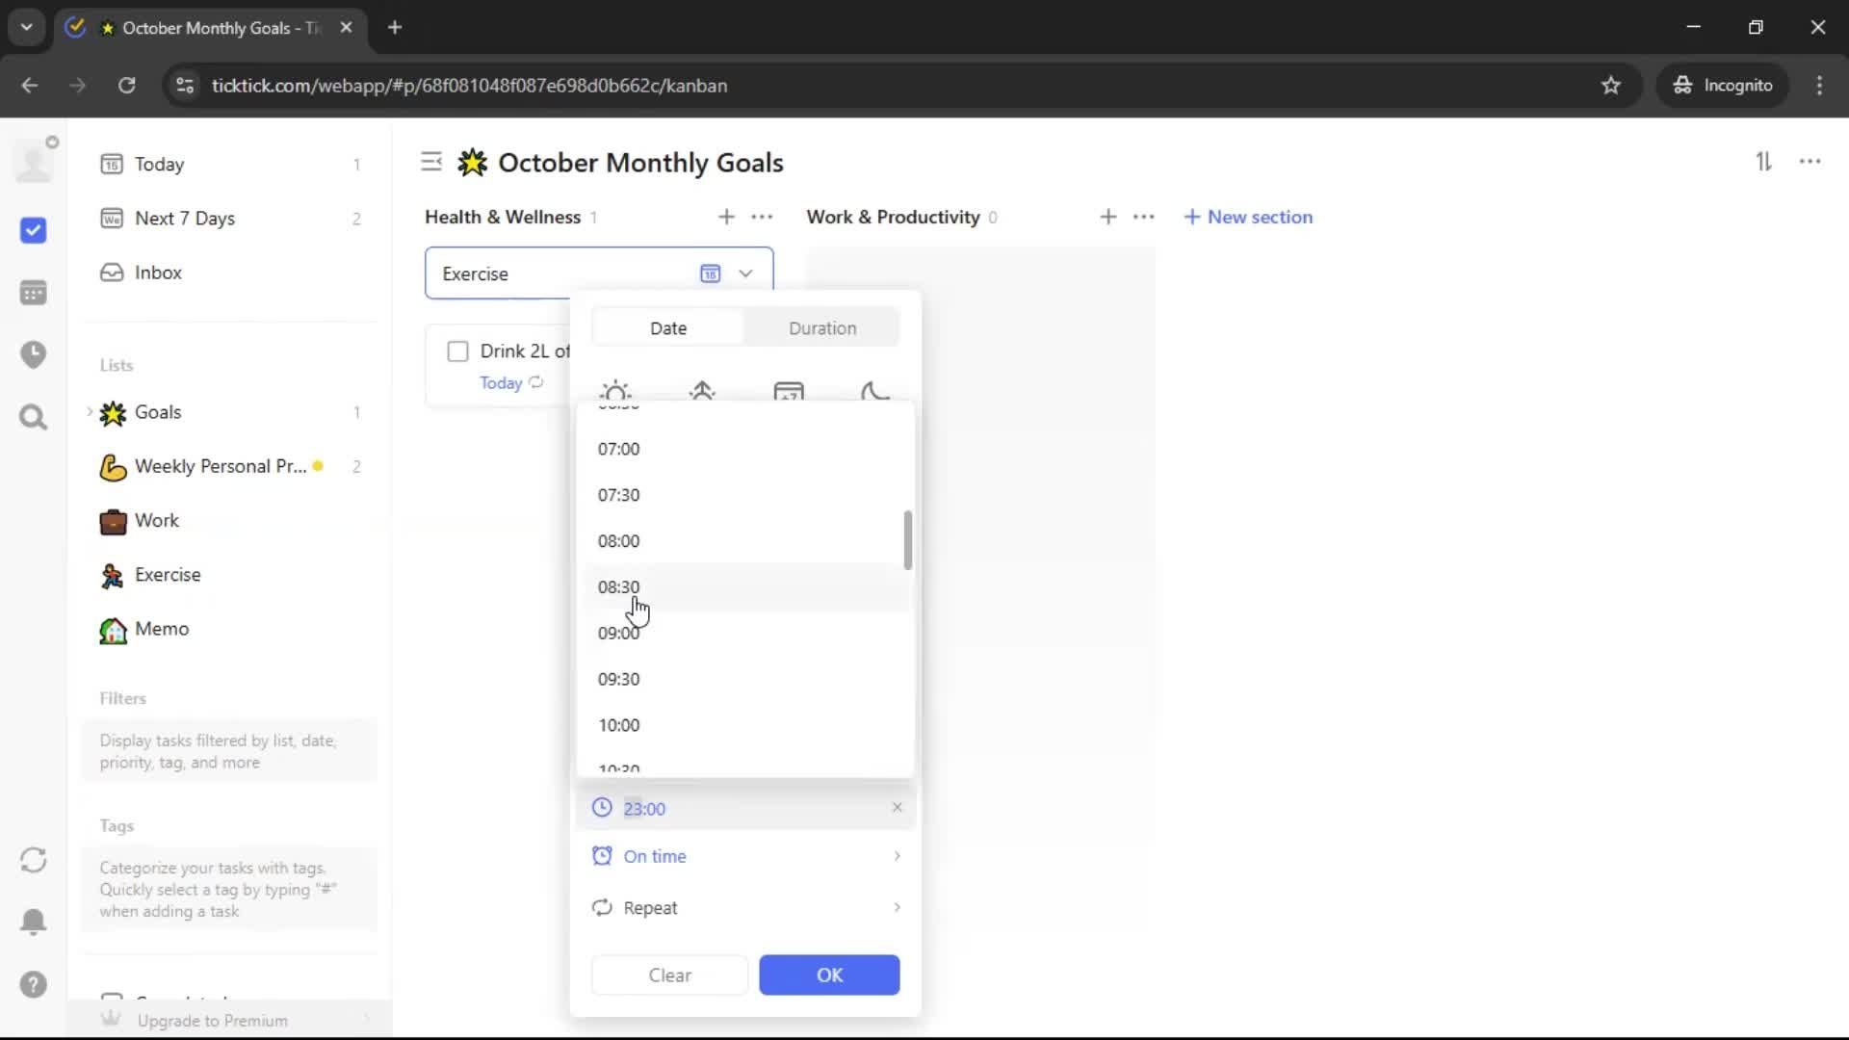Image resolution: width=1849 pixels, height=1040 pixels.
Task: Open the Pomodoro focus clock icon
Action: [x=33, y=354]
